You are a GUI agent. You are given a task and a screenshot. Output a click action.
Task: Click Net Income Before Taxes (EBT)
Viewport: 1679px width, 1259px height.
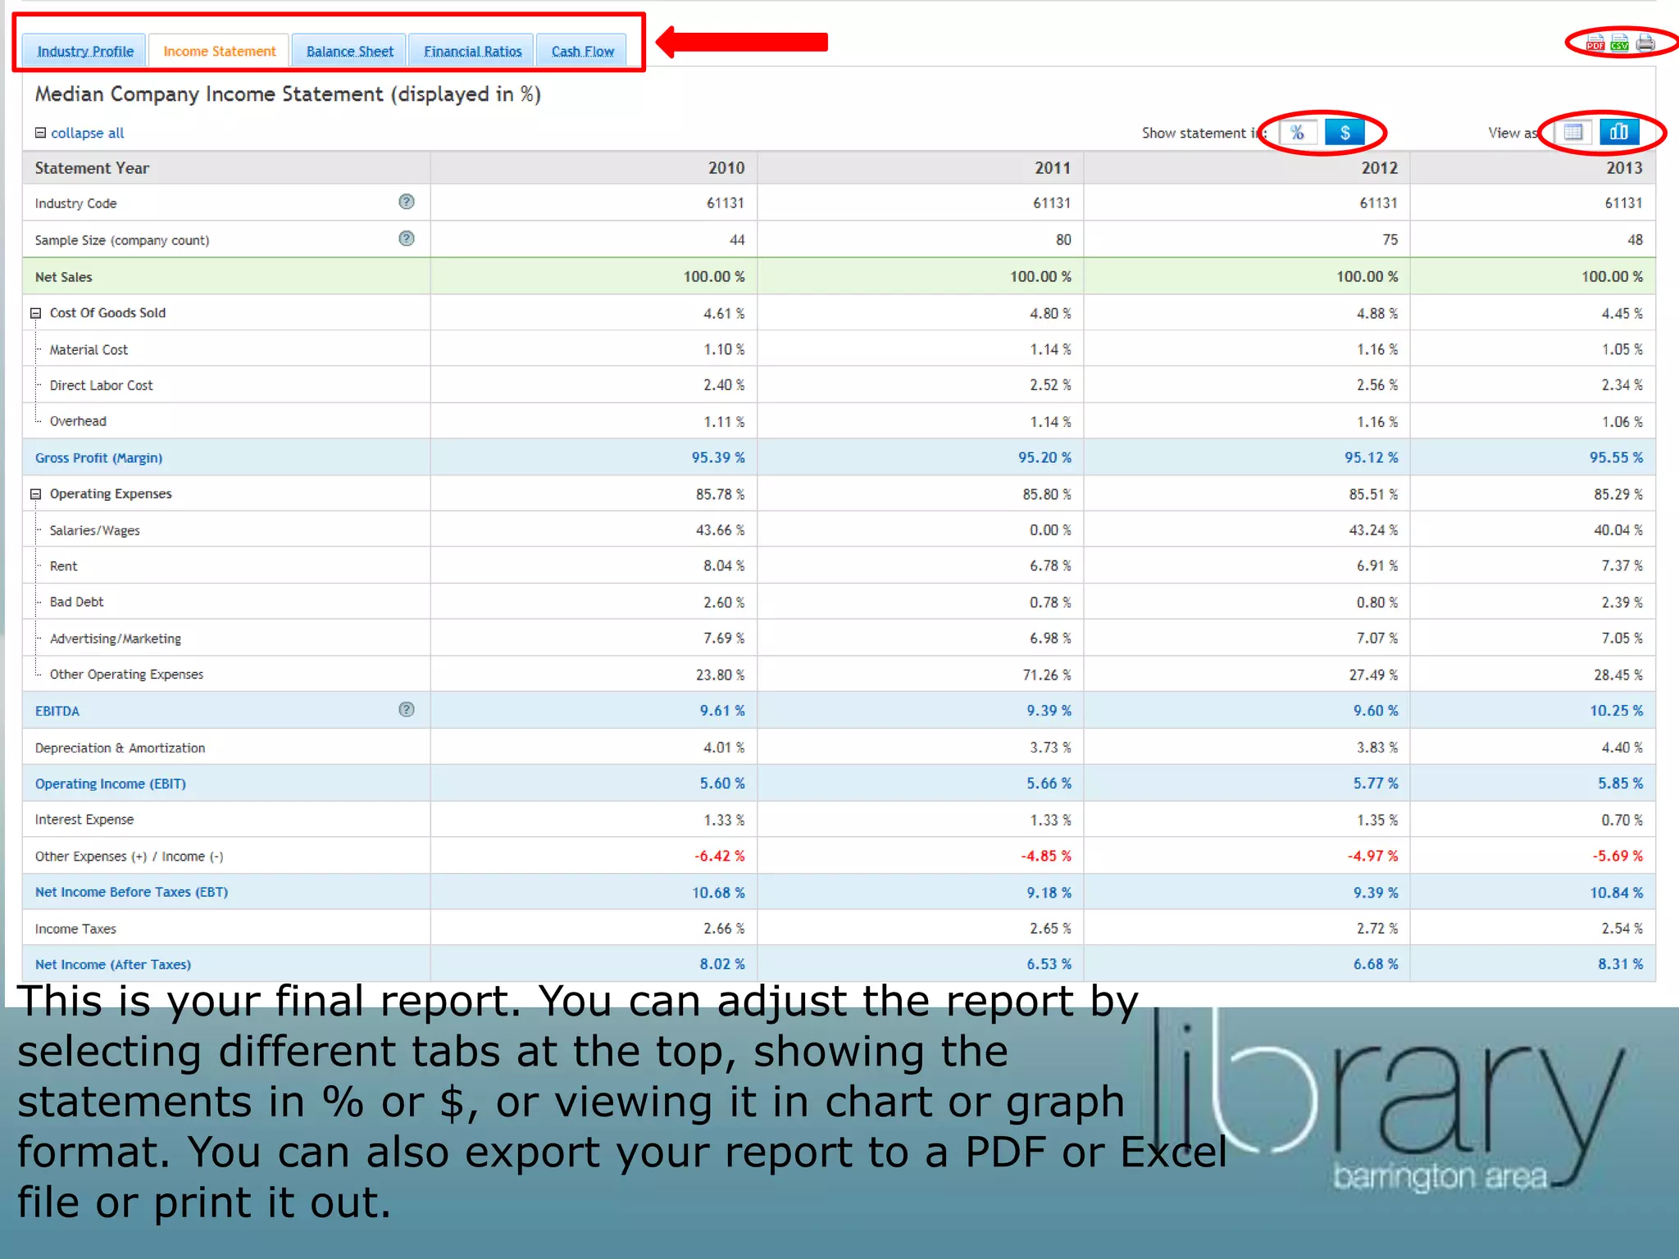[131, 892]
